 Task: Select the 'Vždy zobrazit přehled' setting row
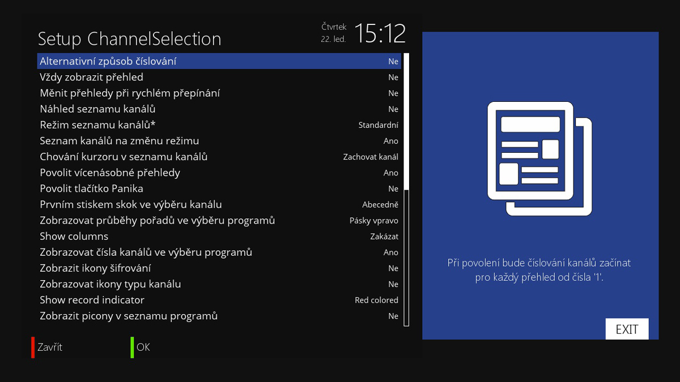219,77
